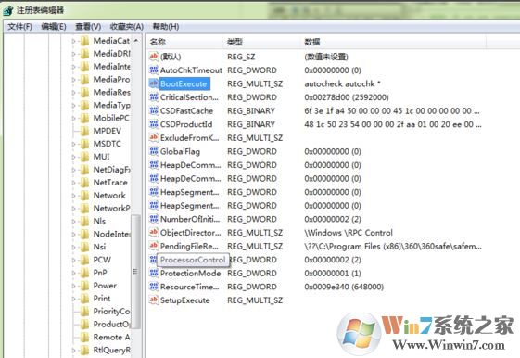Select the NodeInte tree key
Screen dimensions: 520x358
coord(112,235)
